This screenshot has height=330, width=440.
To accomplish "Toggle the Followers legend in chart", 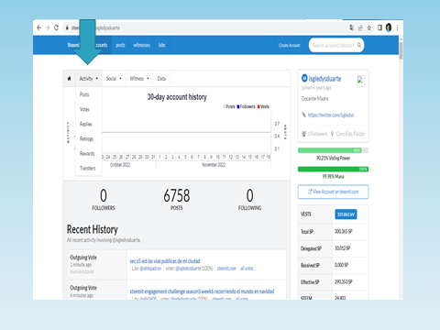I will click(x=246, y=106).
